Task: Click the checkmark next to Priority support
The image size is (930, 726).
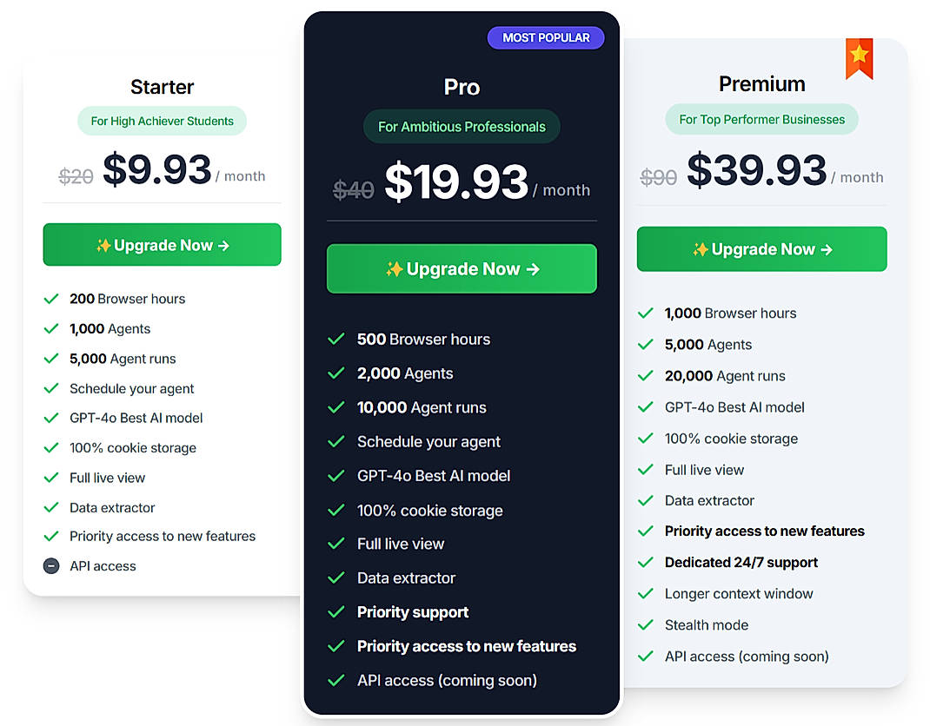Action: coord(336,612)
